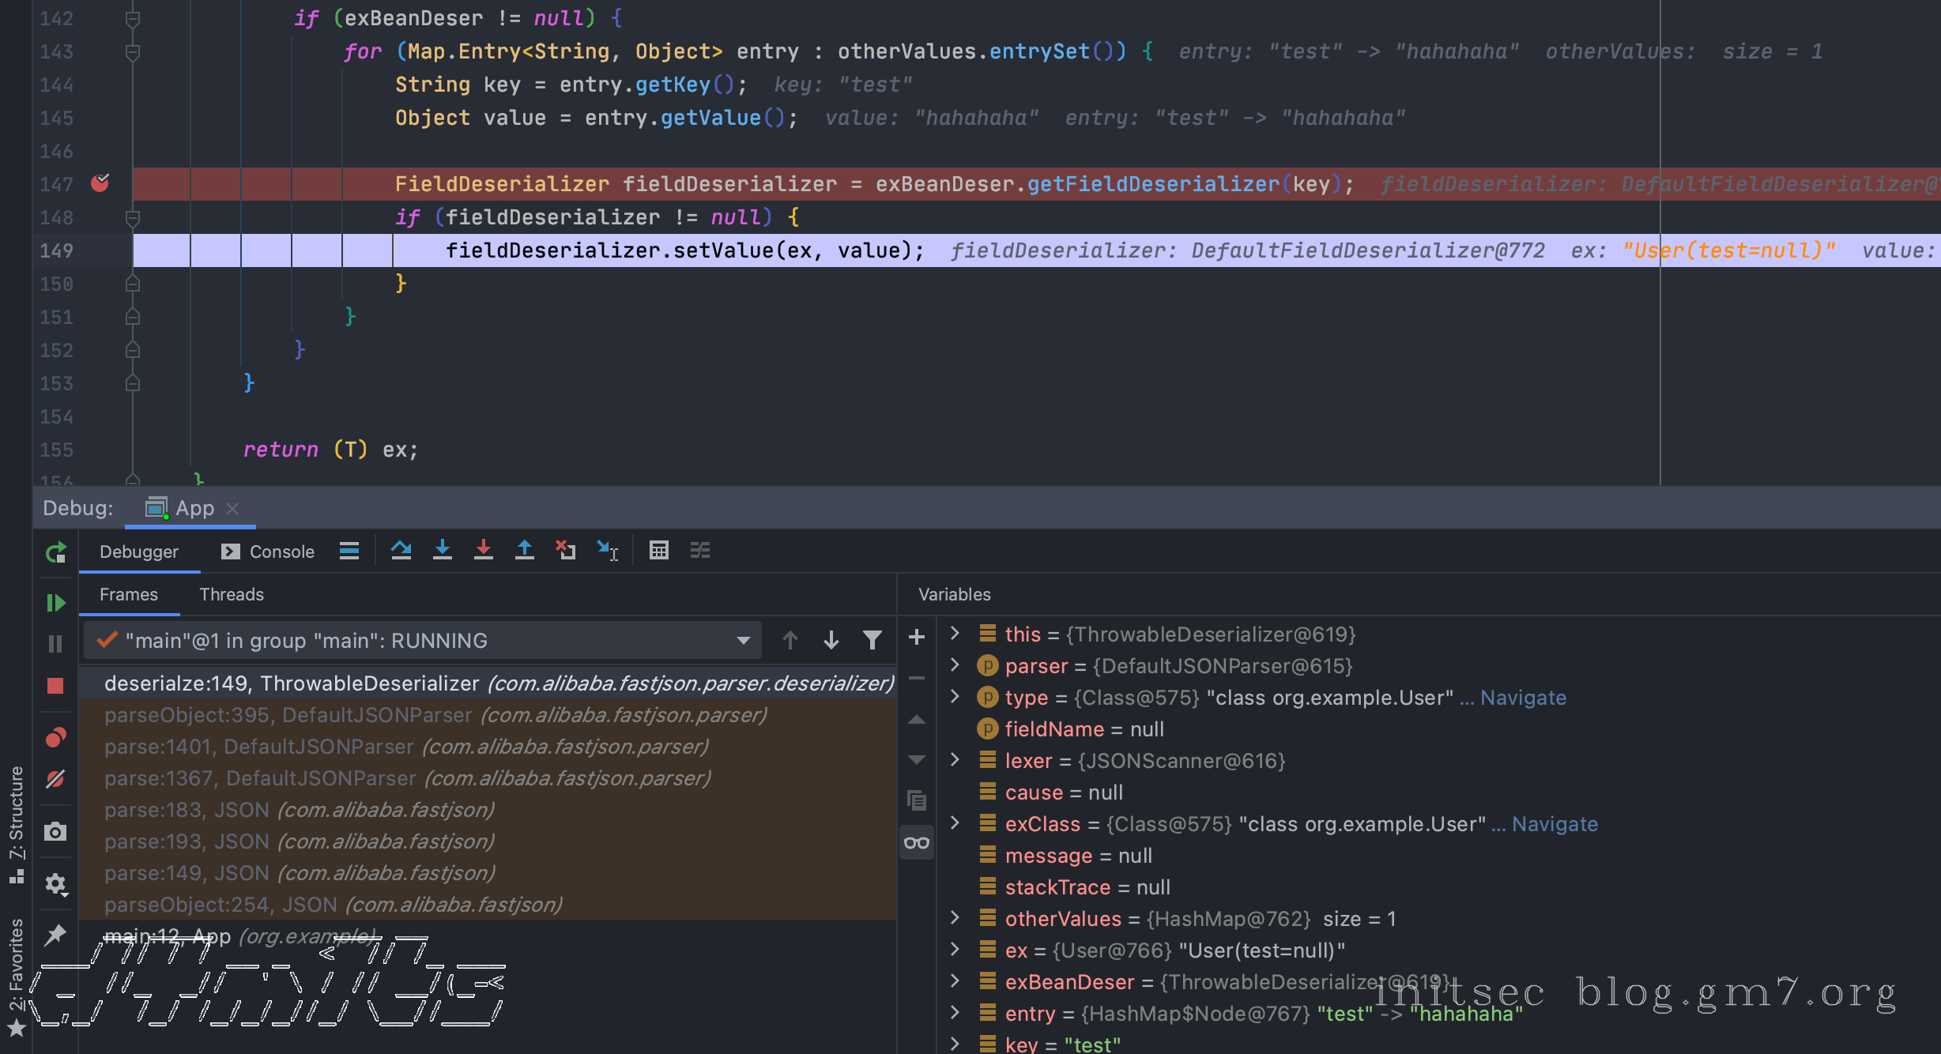This screenshot has height=1054, width=1941.
Task: Click the Run to Cursor icon
Action: pos(607,550)
